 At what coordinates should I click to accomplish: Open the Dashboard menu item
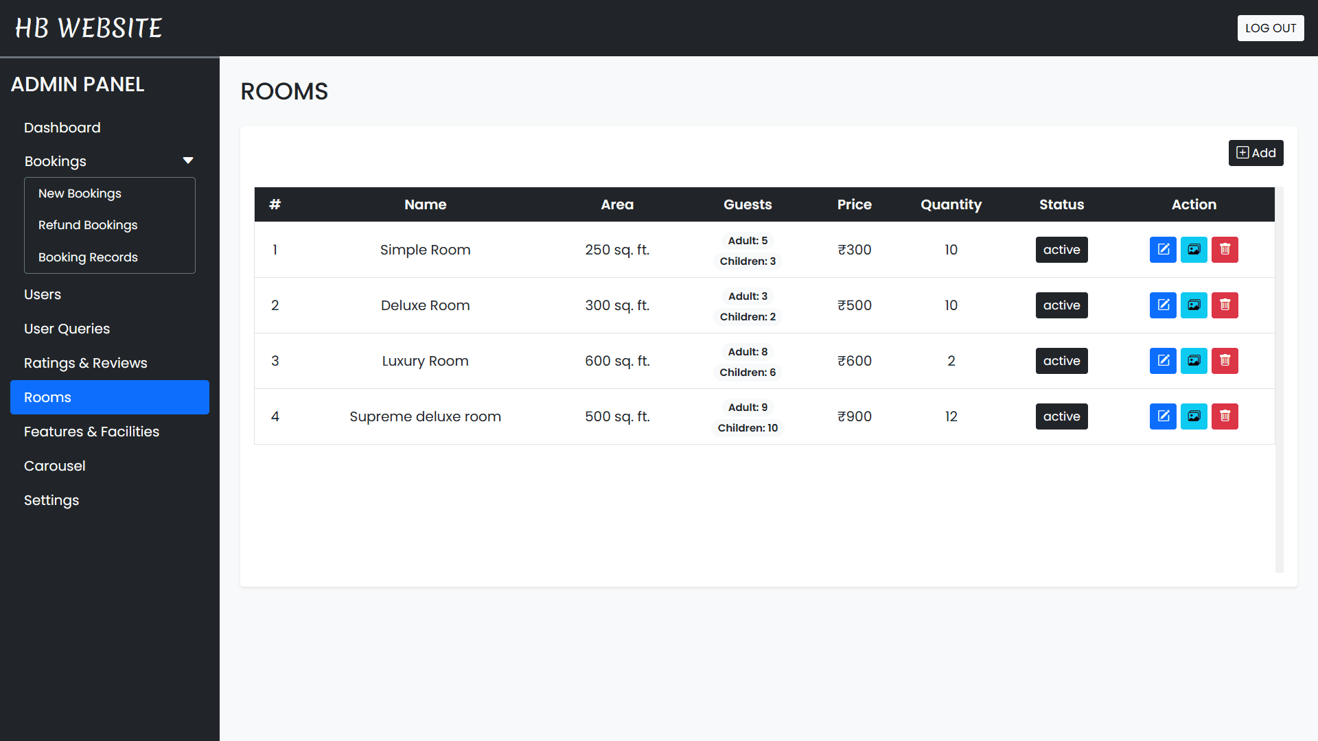click(x=62, y=128)
